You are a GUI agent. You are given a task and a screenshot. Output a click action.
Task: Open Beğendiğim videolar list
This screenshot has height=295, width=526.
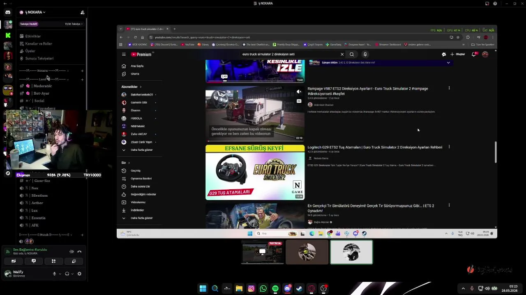tap(140, 194)
